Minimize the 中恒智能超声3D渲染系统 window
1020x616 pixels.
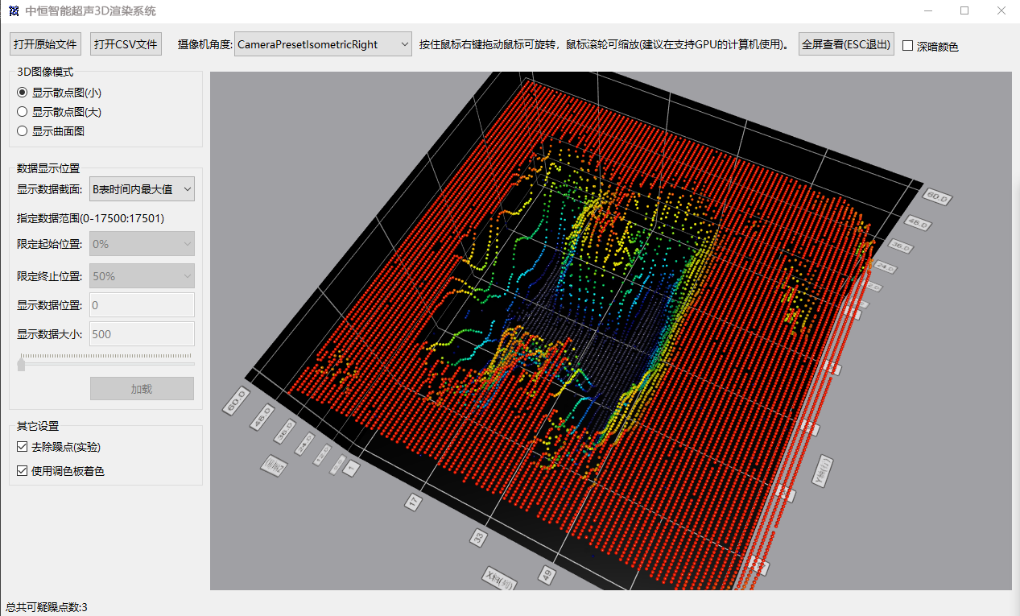point(928,11)
